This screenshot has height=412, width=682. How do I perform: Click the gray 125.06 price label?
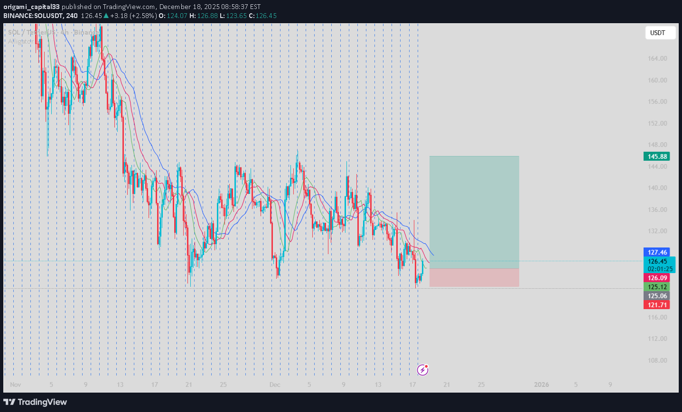click(657, 296)
